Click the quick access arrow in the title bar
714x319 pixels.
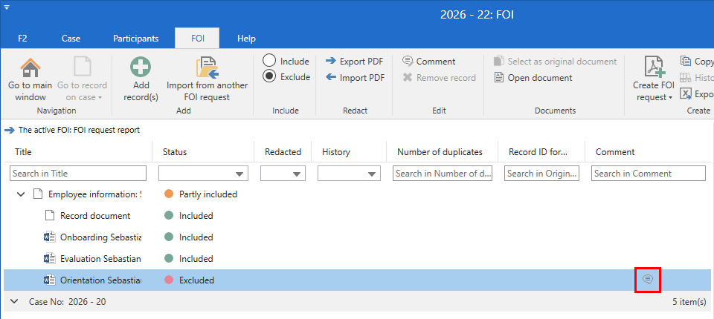(7, 7)
